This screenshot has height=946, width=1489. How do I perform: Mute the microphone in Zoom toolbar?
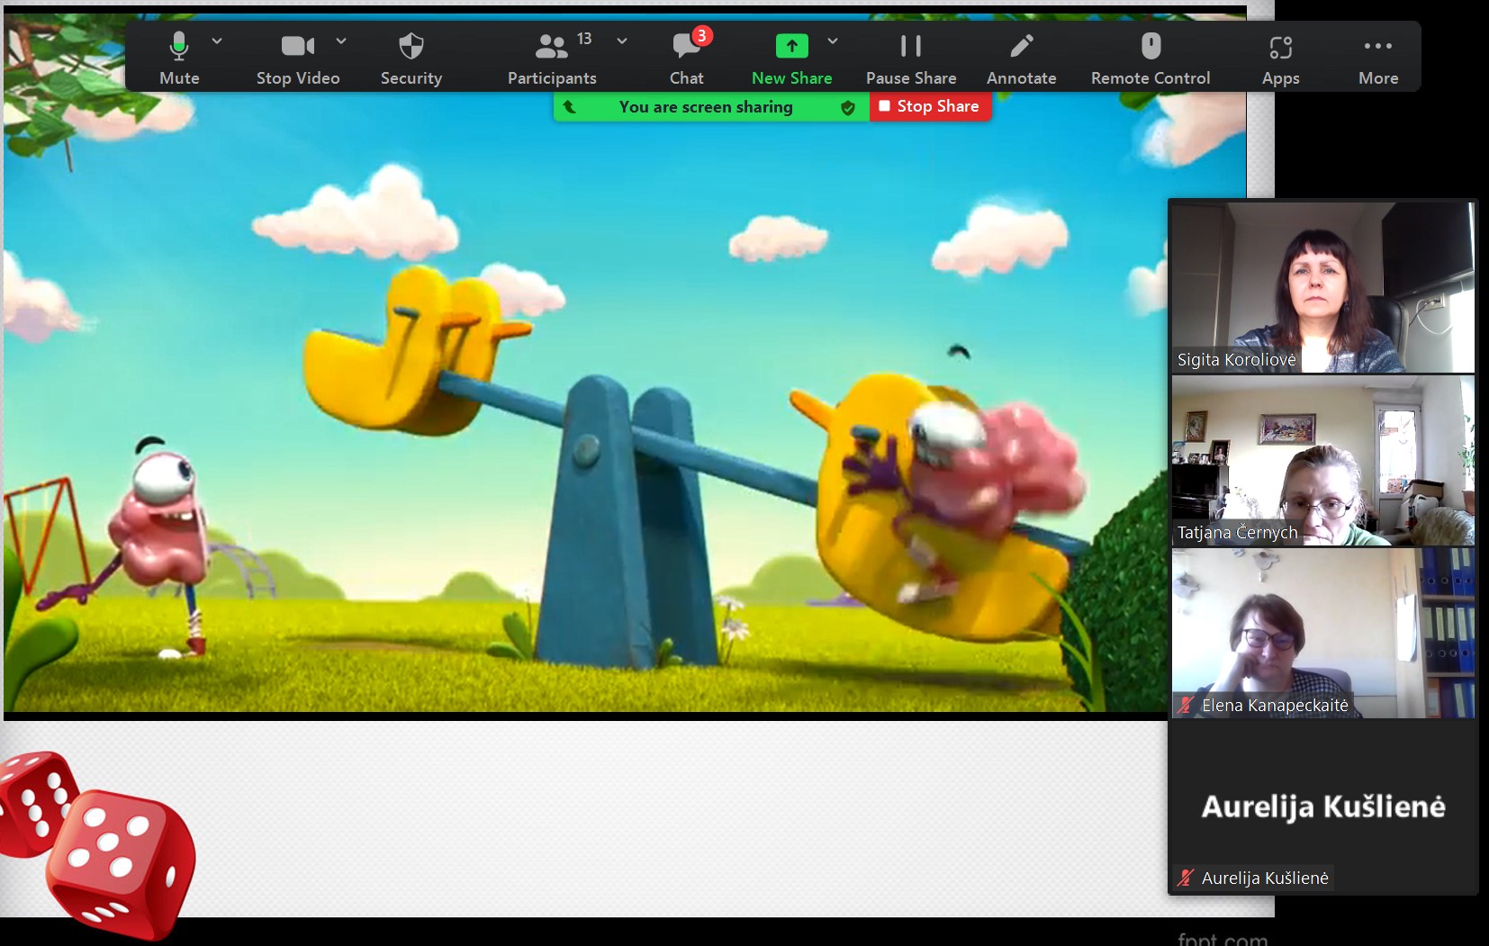[x=179, y=58]
